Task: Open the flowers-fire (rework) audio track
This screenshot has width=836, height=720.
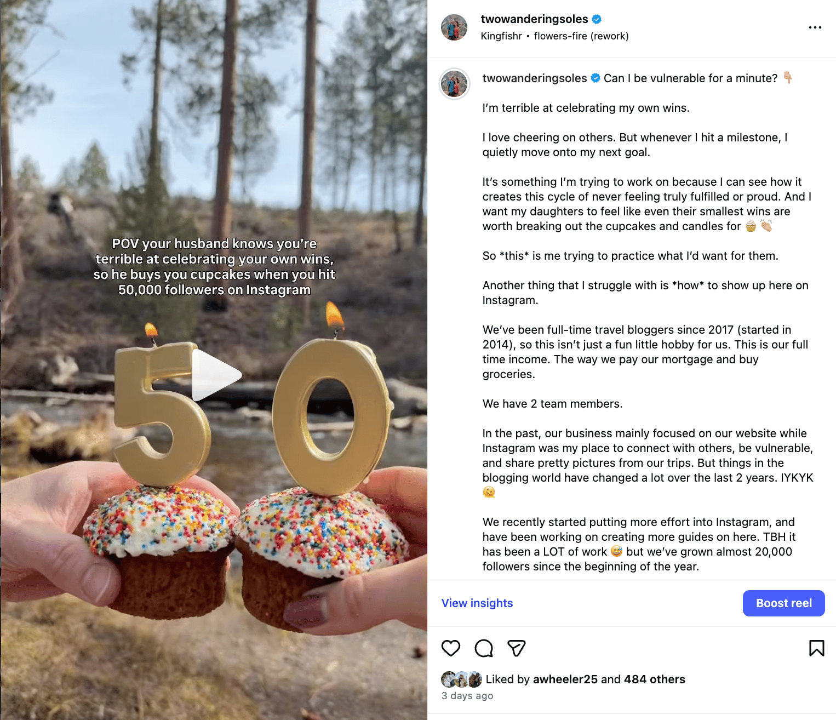Action: (581, 36)
